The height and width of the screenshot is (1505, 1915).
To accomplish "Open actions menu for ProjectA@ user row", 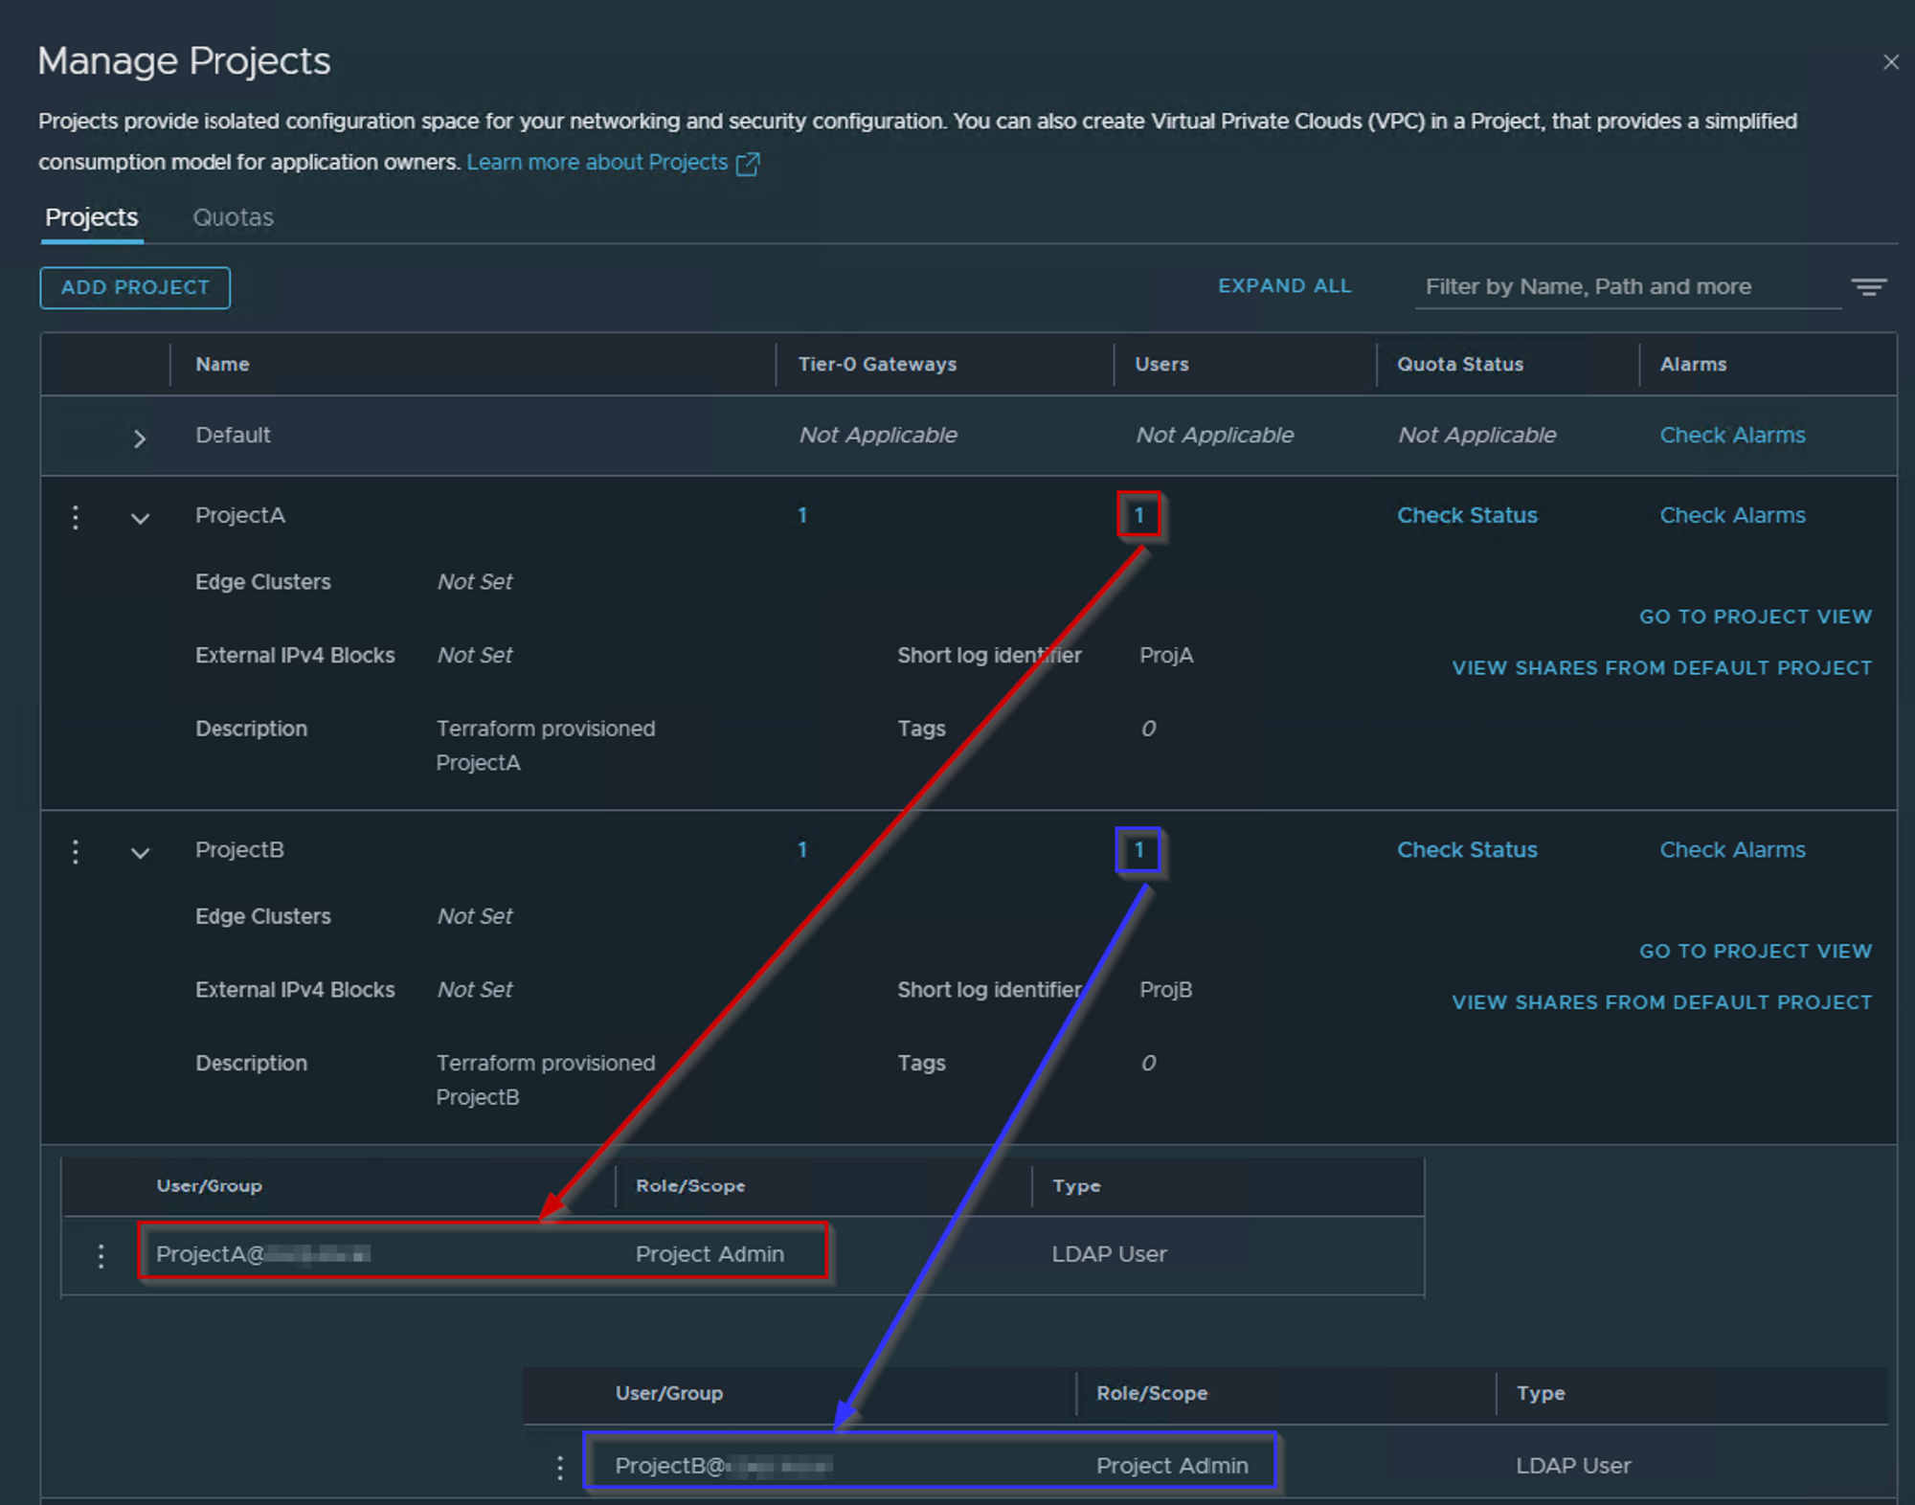I will point(101,1255).
